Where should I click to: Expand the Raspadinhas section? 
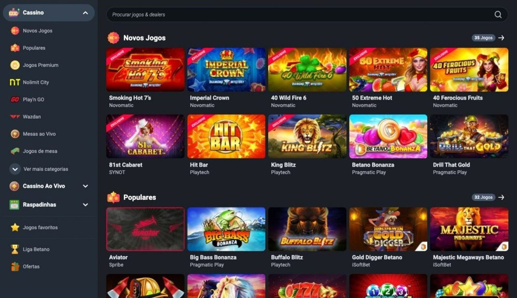(x=49, y=205)
